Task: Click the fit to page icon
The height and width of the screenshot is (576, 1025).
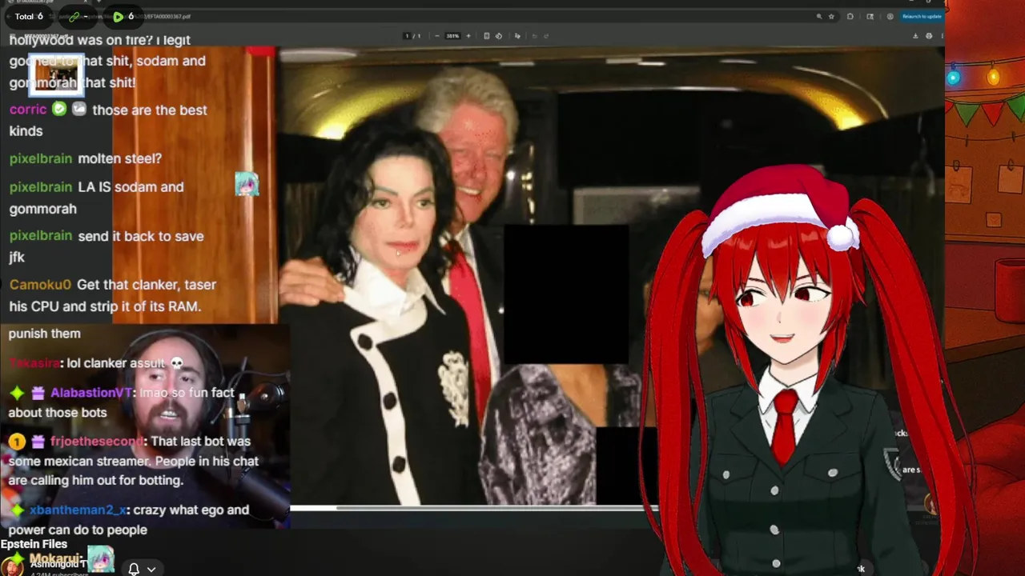Action: click(487, 36)
